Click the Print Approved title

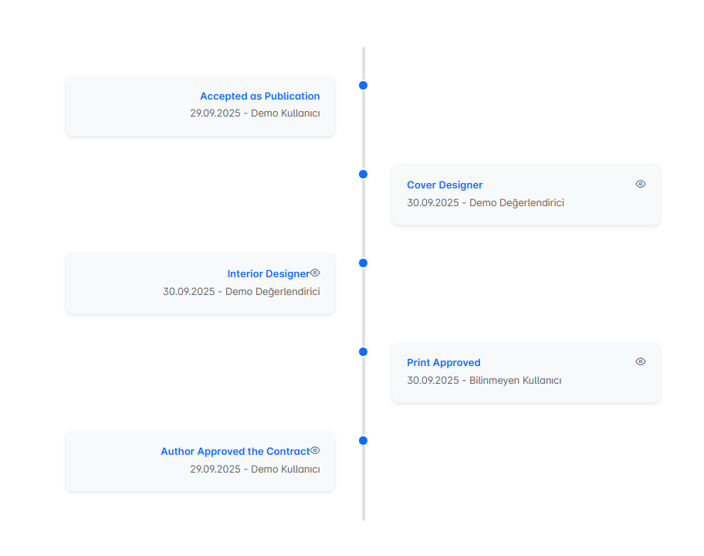(x=443, y=363)
